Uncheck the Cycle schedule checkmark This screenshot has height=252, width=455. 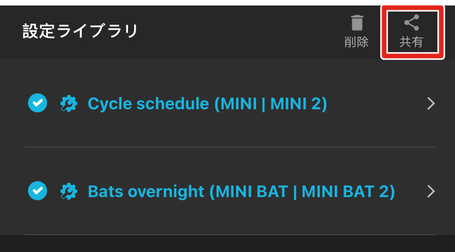coord(37,103)
